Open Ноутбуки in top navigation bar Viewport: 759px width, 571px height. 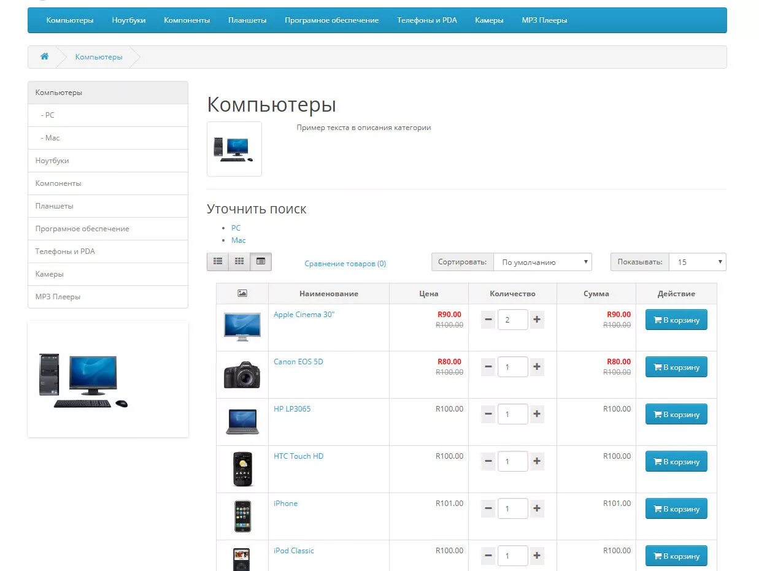129,20
